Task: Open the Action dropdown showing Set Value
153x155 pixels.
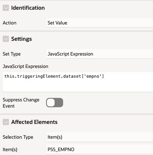Action: [x=100, y=23]
